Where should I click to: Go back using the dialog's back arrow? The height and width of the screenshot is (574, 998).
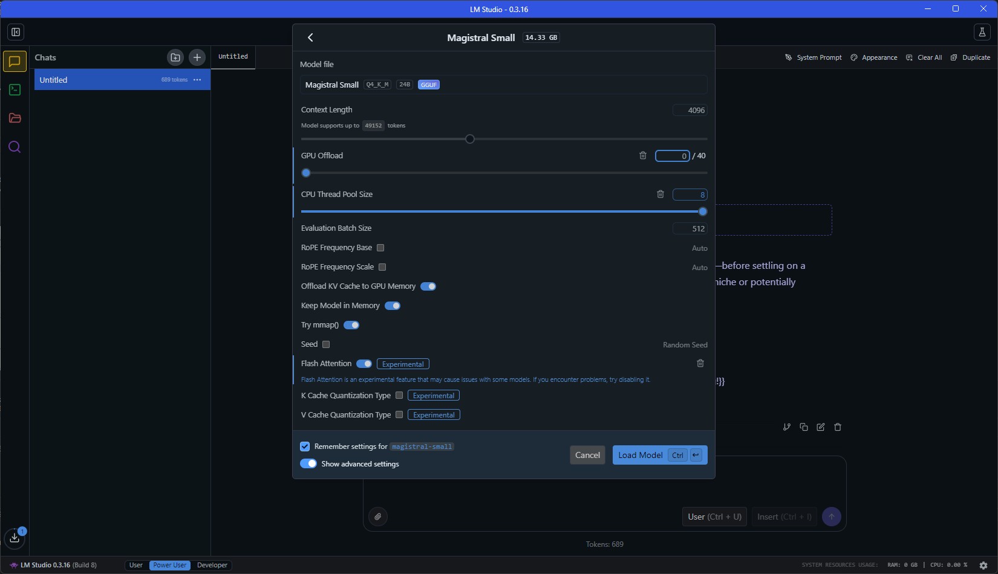[310, 37]
